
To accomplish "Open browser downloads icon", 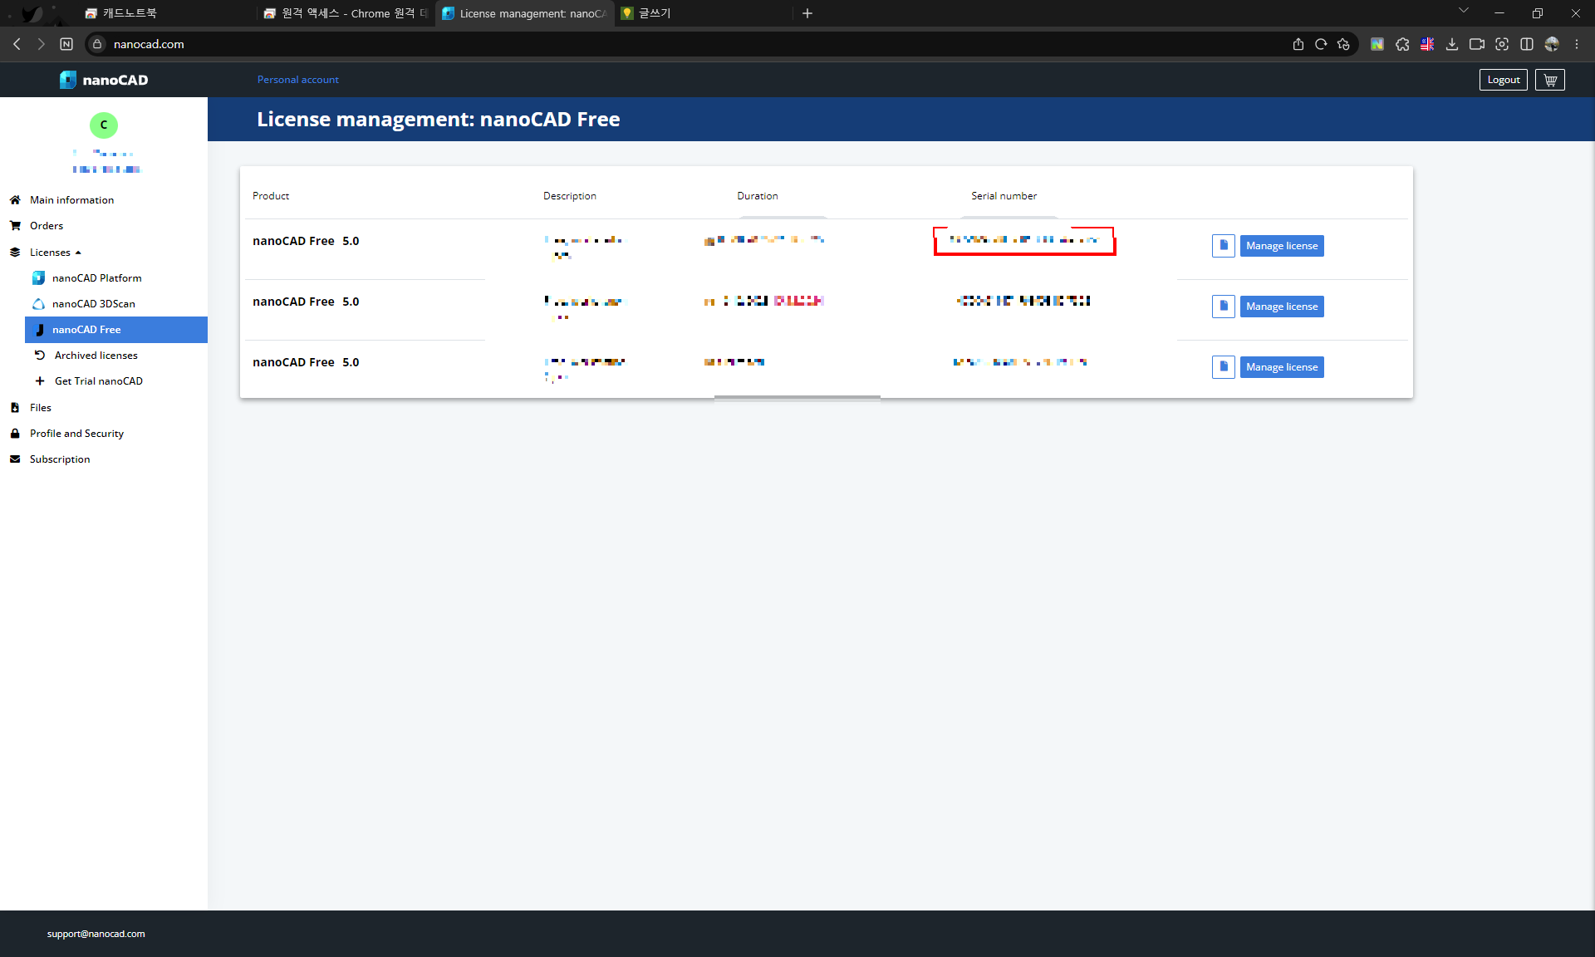I will click(x=1452, y=44).
